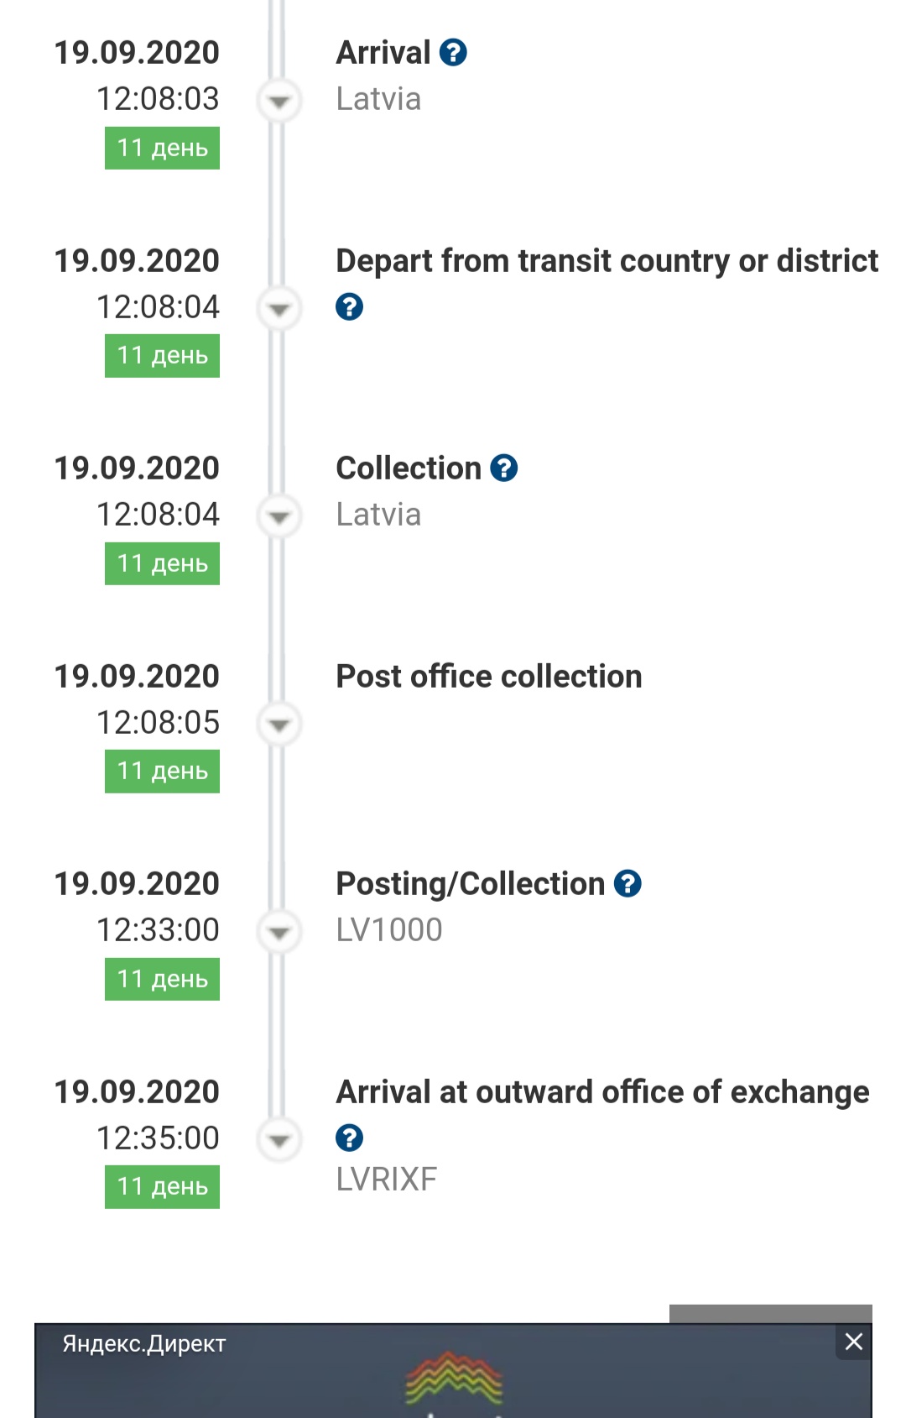Click the rainbow logo in the ad
The image size is (906, 1418).
click(453, 1377)
